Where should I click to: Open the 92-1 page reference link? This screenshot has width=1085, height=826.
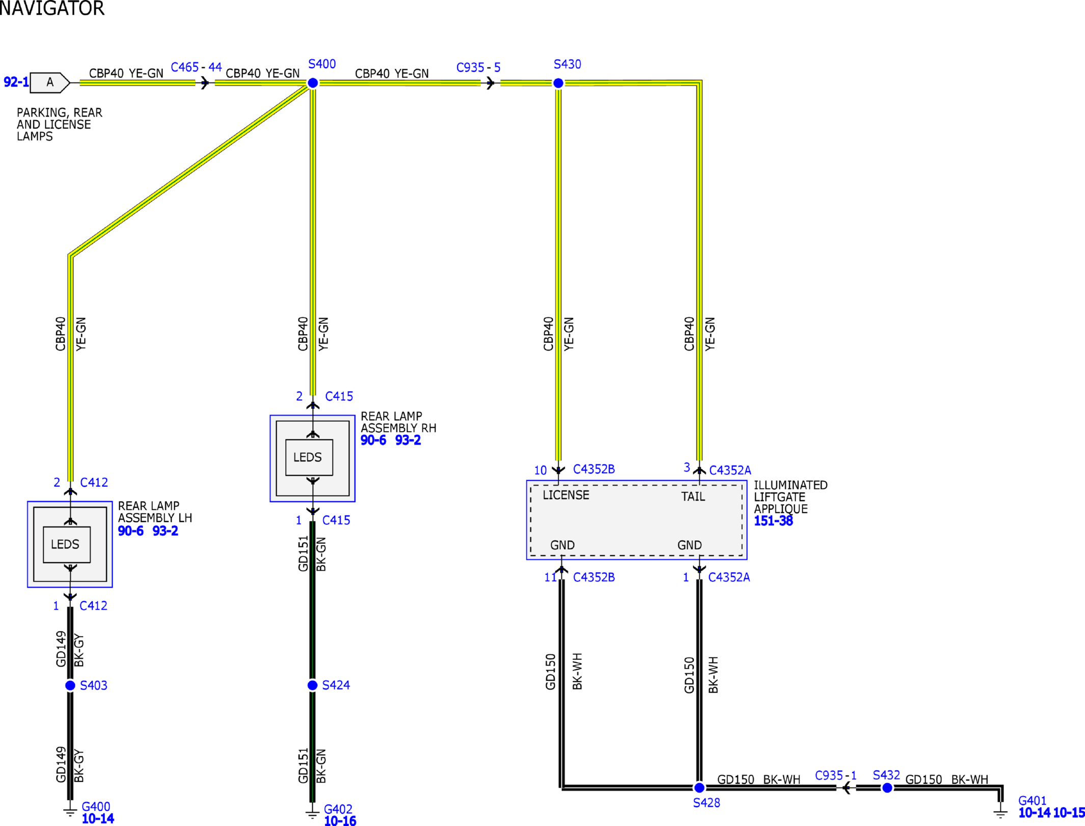pos(16,82)
